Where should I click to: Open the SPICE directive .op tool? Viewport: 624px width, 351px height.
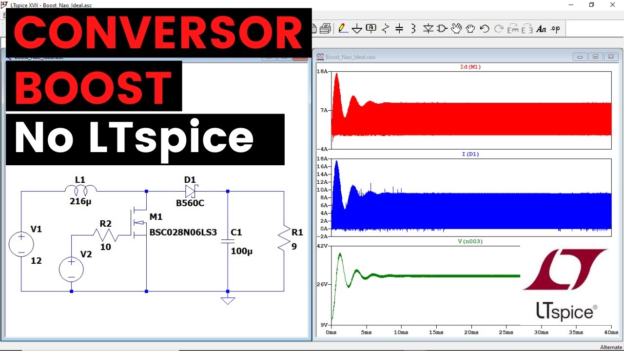pos(555,29)
